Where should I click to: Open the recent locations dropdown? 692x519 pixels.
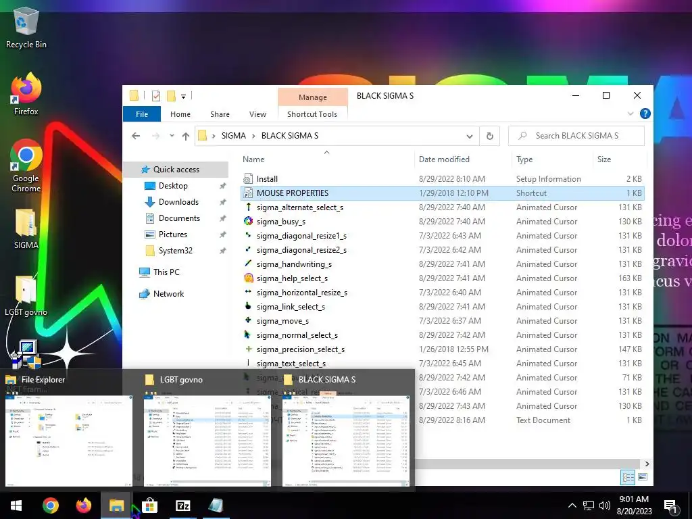click(x=172, y=136)
